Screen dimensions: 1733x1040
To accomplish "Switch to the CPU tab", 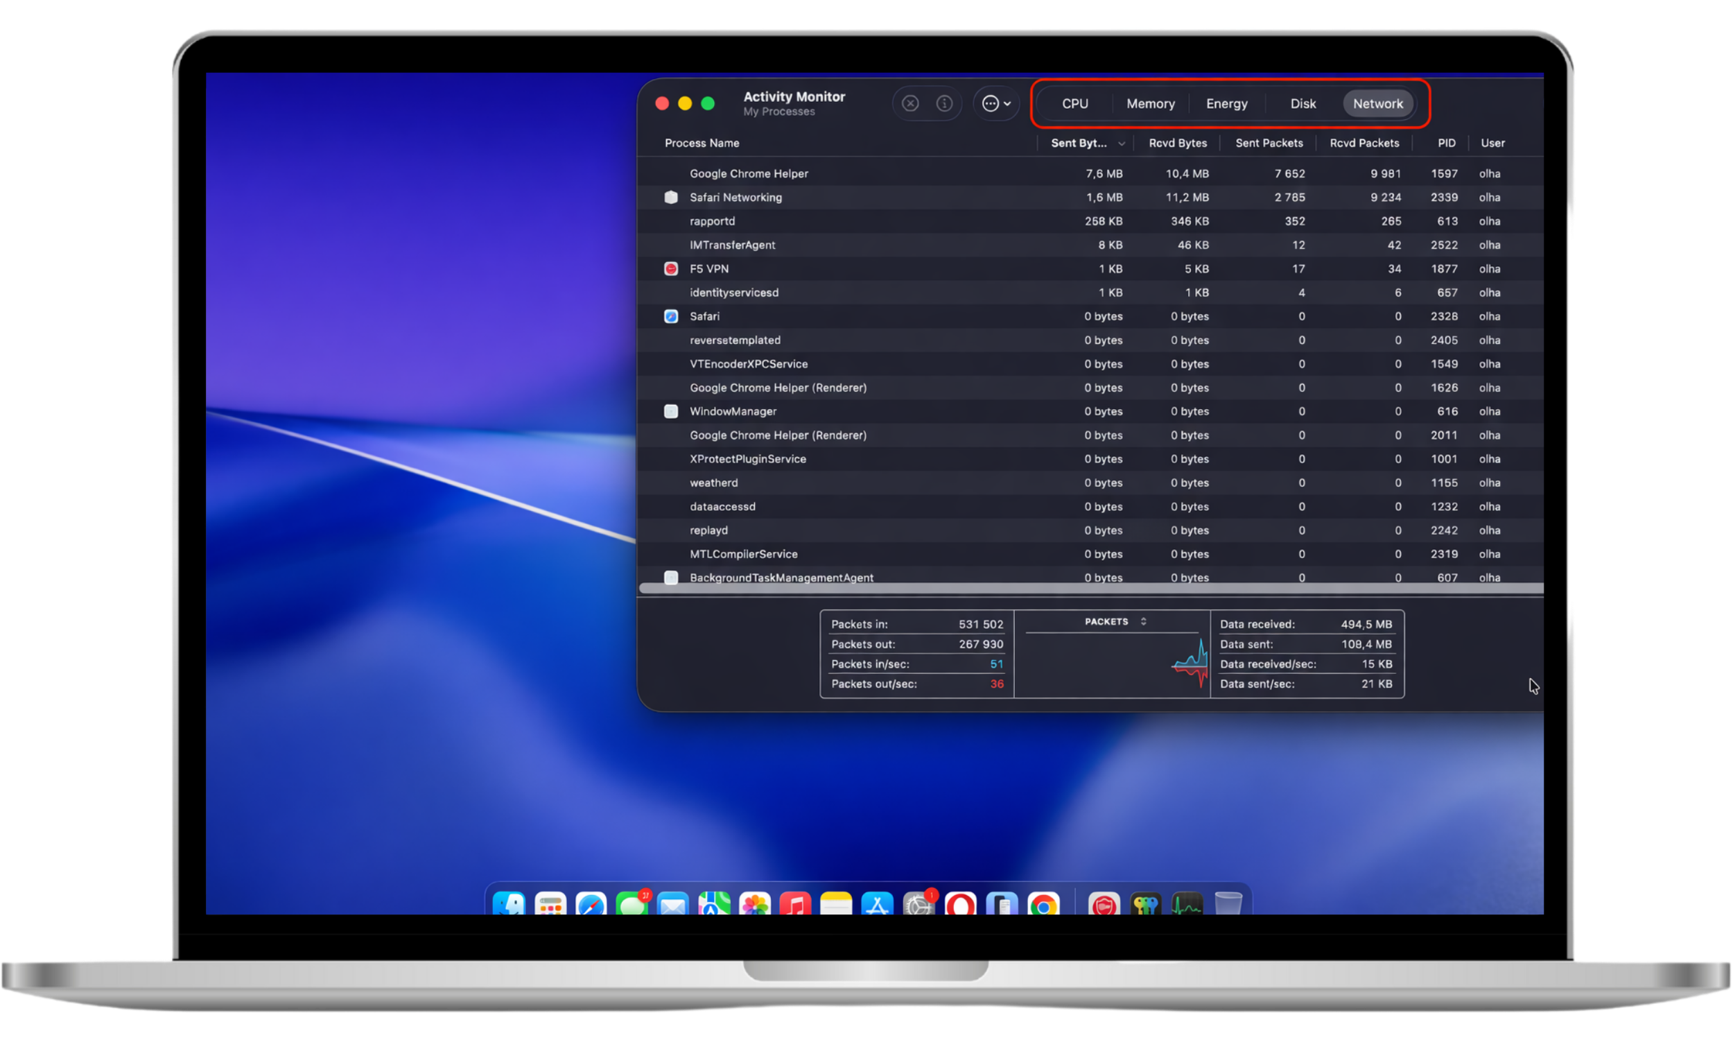I will [x=1074, y=103].
